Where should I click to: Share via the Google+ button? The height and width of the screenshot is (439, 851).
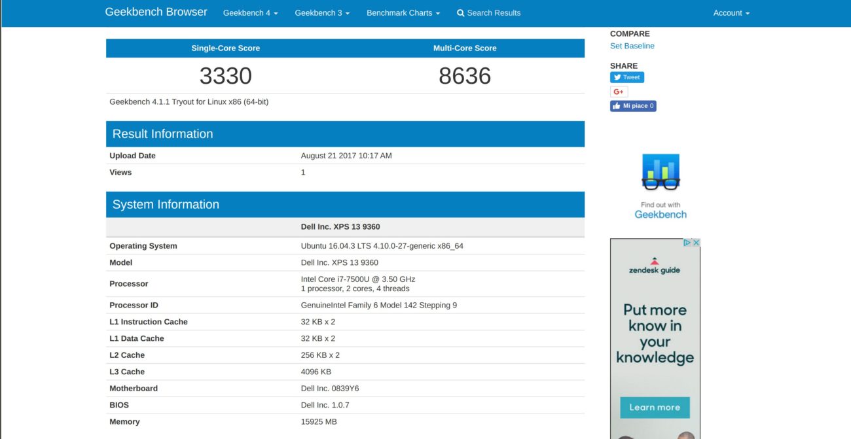(x=619, y=92)
